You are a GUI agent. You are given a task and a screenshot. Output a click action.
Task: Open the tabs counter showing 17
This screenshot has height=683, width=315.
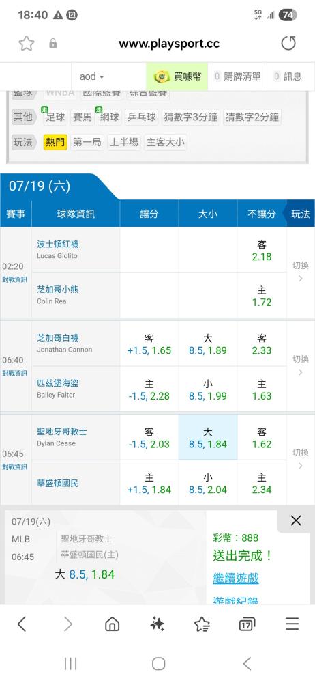[247, 624]
